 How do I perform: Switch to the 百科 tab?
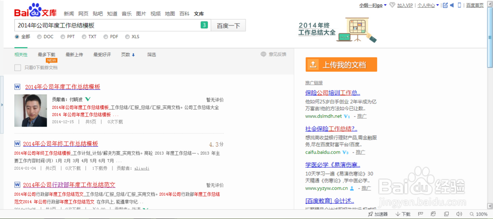tap(184, 13)
